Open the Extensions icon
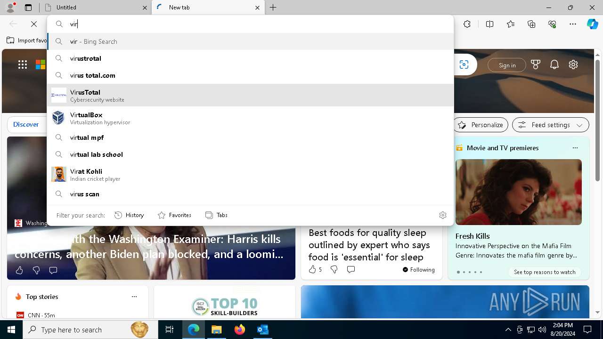 (467, 24)
